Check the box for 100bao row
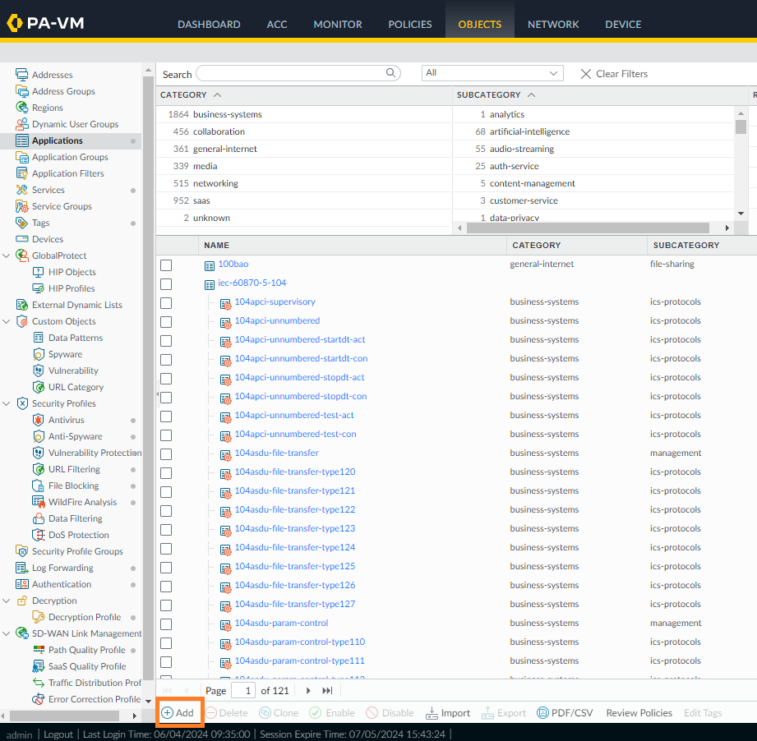Screen dimensions: 757x741 (x=166, y=265)
